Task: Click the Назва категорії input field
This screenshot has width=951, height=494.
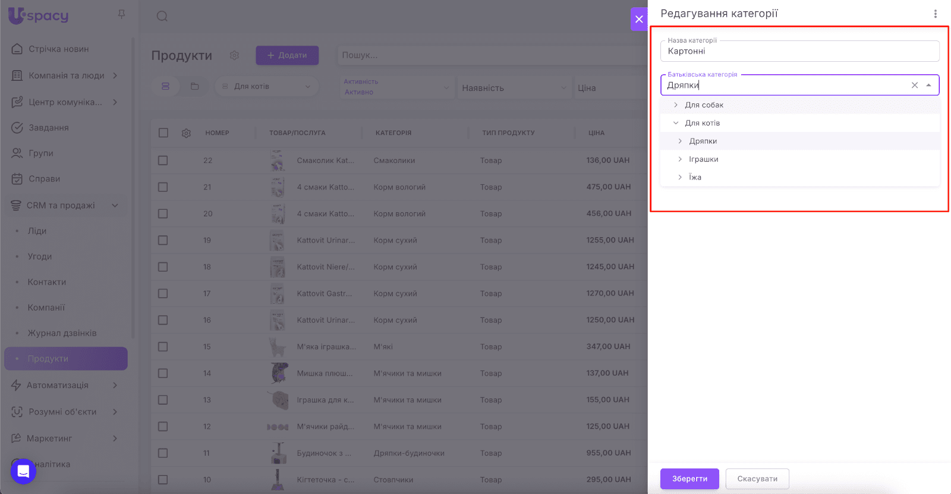Action: point(799,52)
